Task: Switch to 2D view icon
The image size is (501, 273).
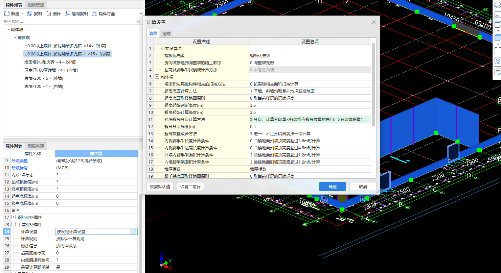Action: point(498,15)
